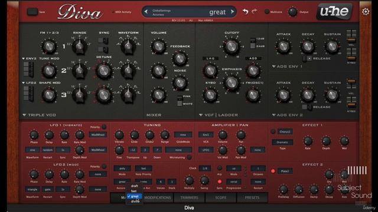Toggle the arpeggiator Sync LED
378x212 pixels.
[x=219, y=181]
